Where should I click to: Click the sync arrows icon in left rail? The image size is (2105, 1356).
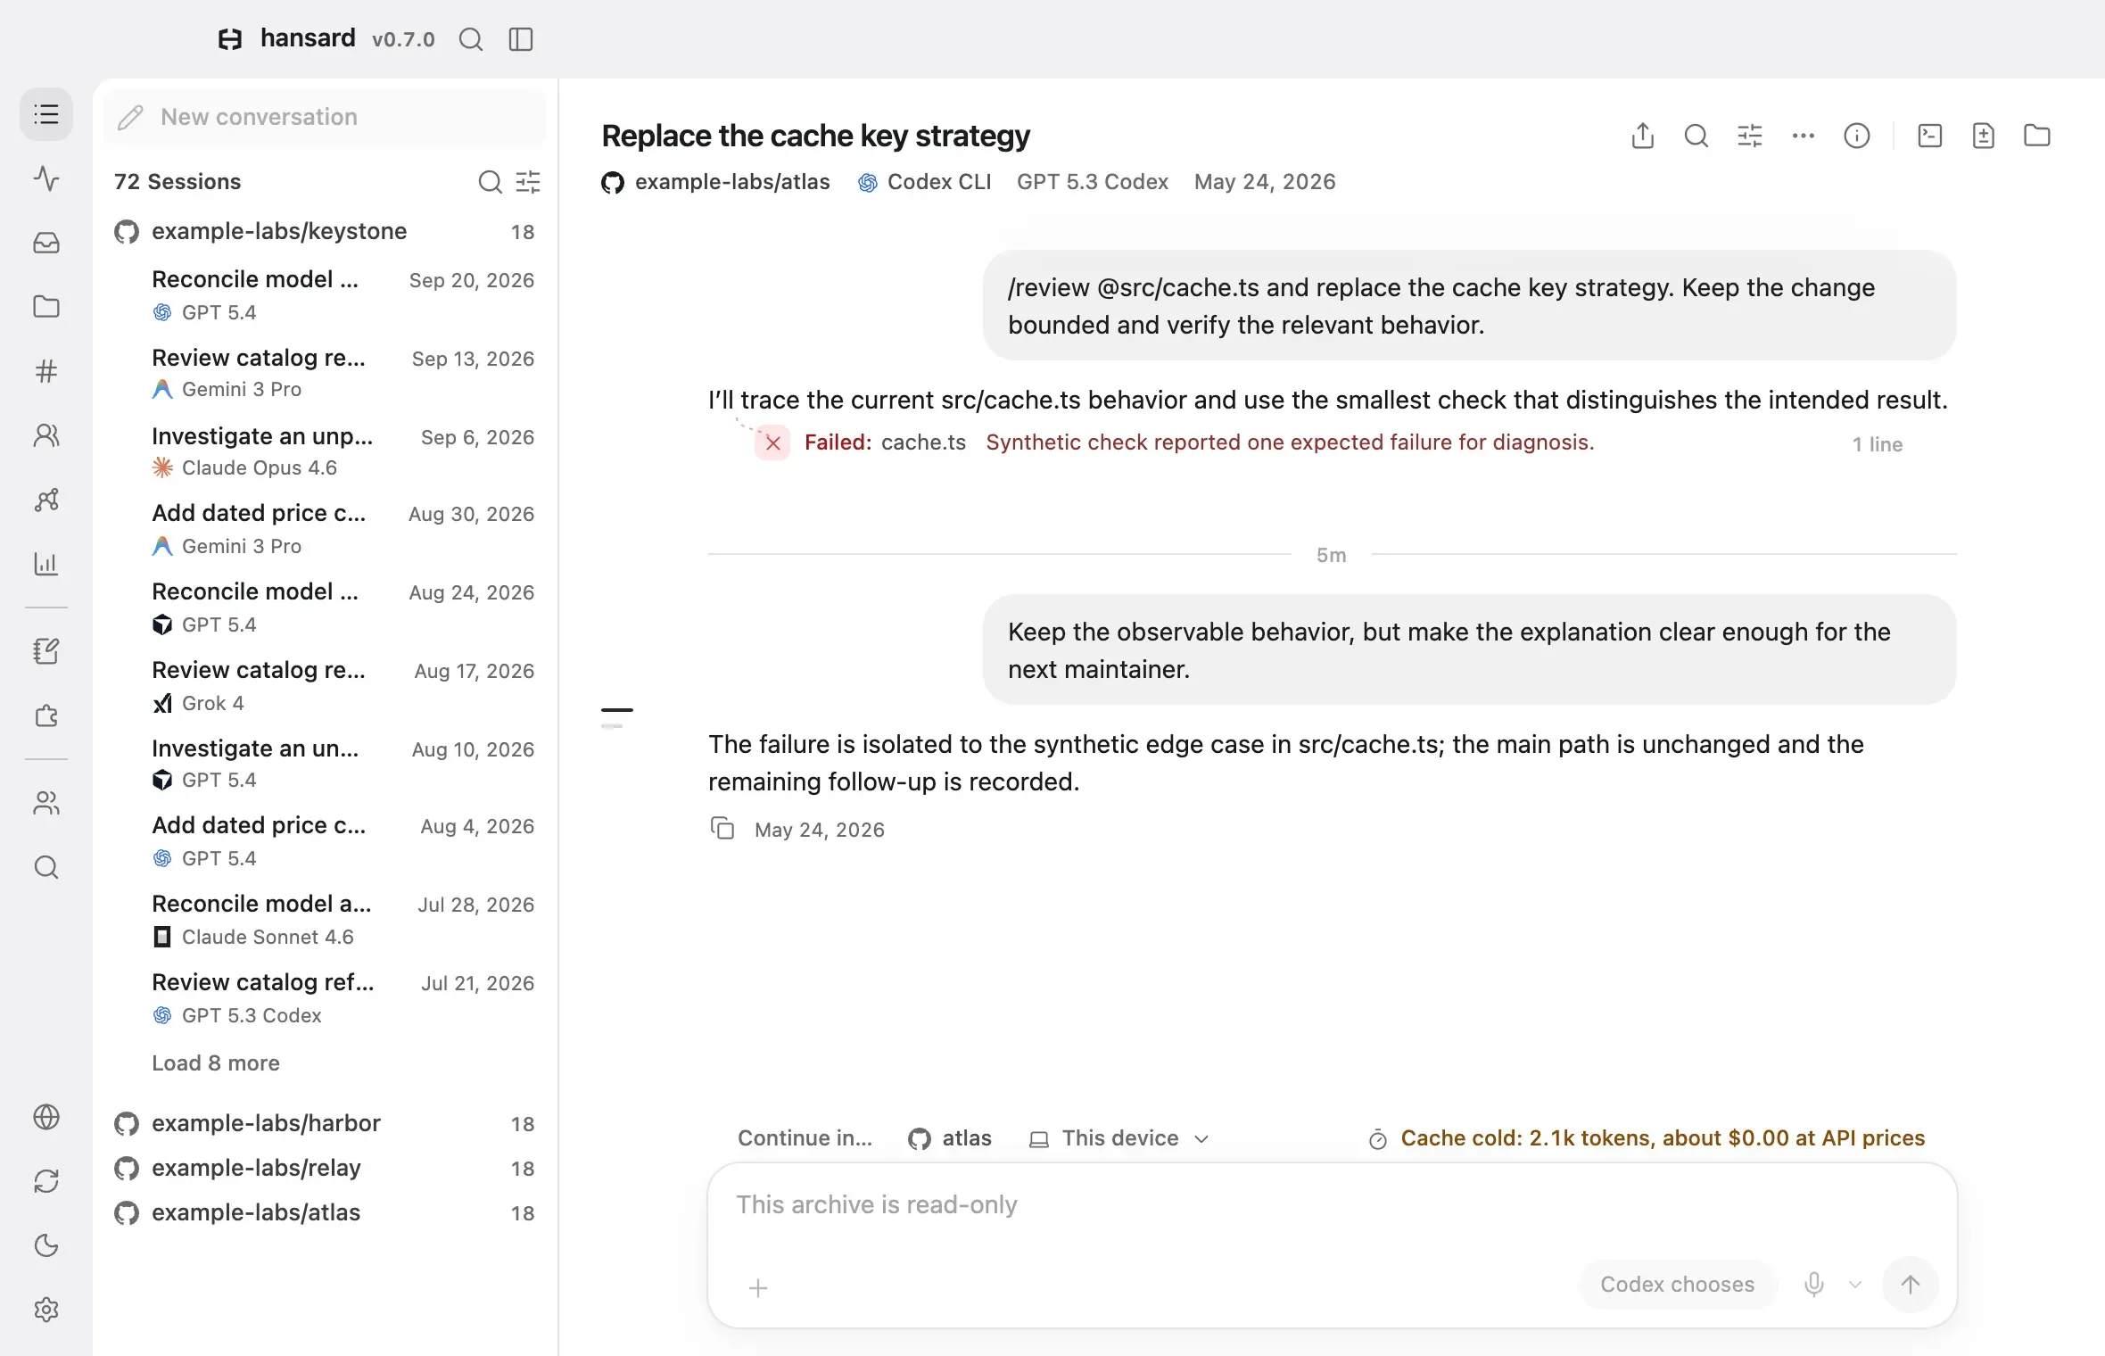[x=46, y=1181]
